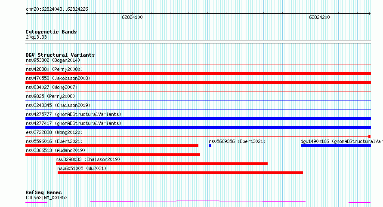The width and height of the screenshot is (383, 207).
Task: Click the black cytogenetic band bar
Action: point(198,42)
